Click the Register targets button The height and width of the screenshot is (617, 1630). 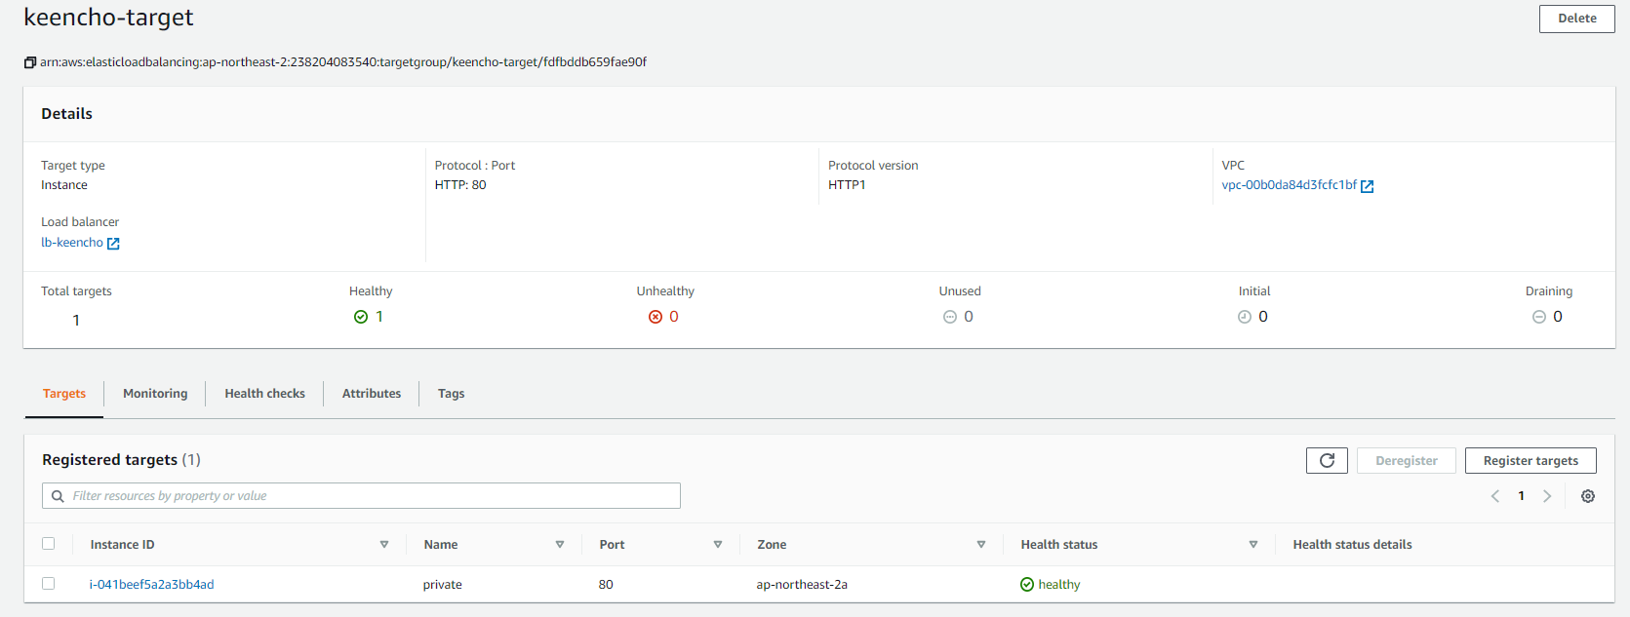tap(1530, 460)
